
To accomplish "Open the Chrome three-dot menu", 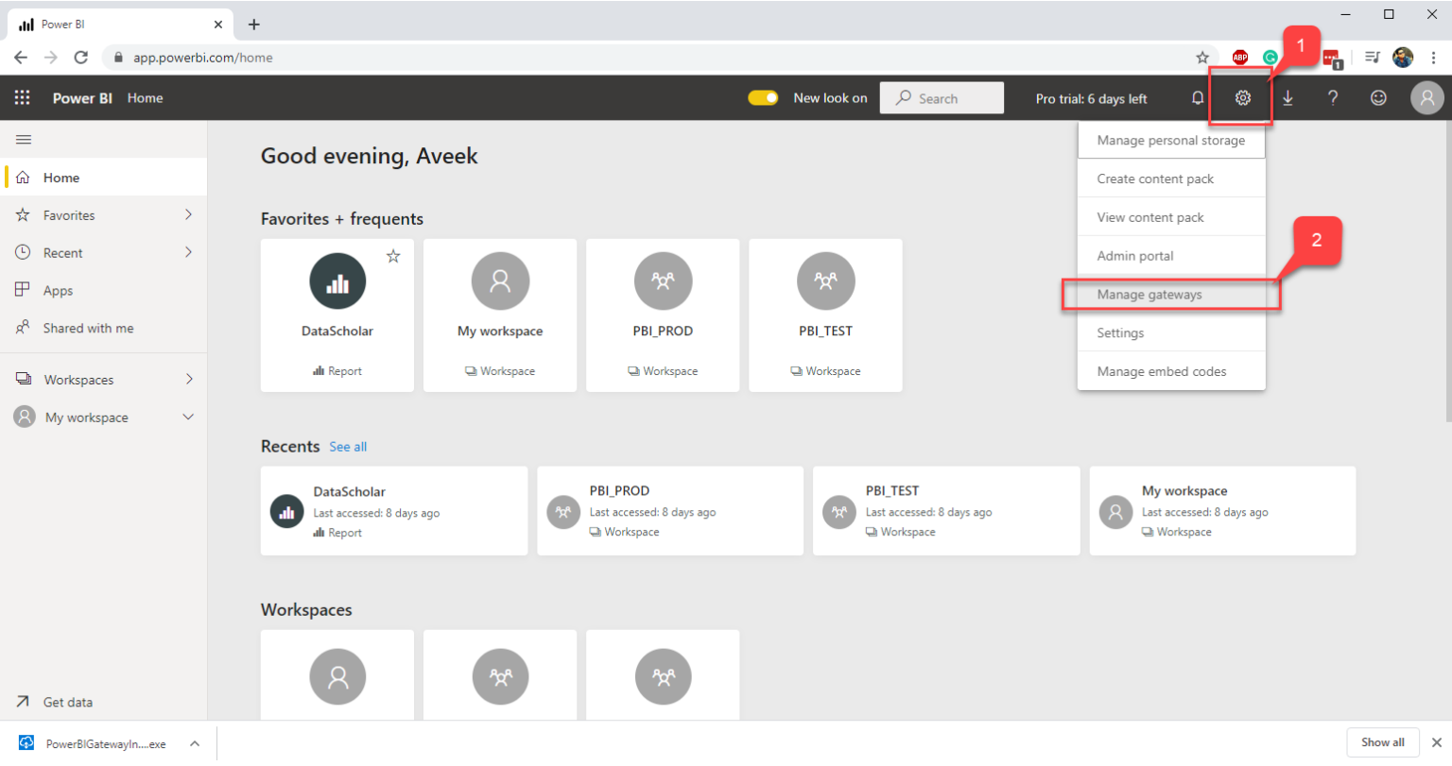I will (x=1433, y=58).
